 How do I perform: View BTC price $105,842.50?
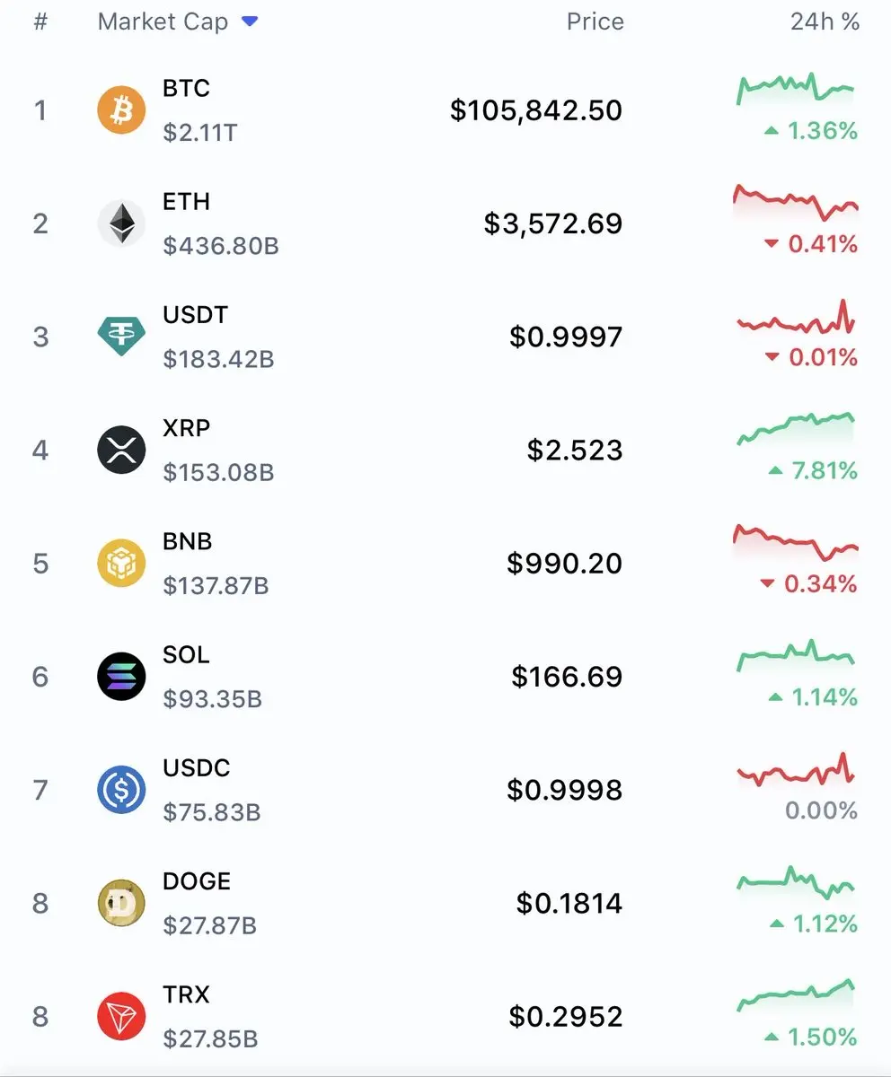[x=536, y=110]
